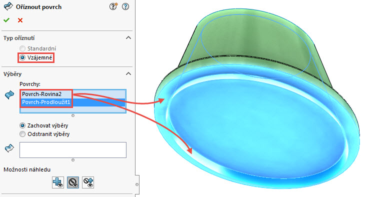Screen dimensions: 375x197
Task: Click the resize handle under the Povrchy list
Action: click(x=73, y=115)
